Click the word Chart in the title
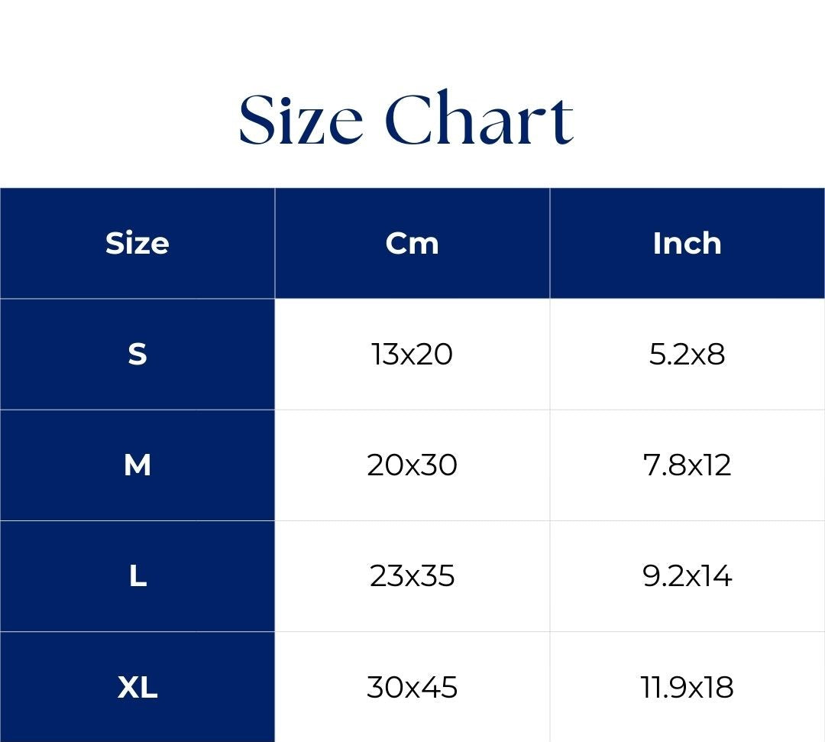Viewport: 825px width, 742px height. 479,119
